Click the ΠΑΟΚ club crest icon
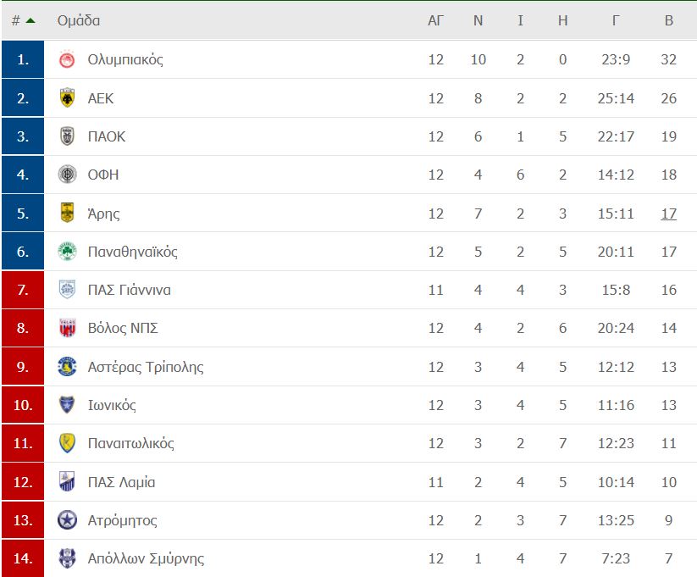This screenshot has width=697, height=577. point(67,136)
